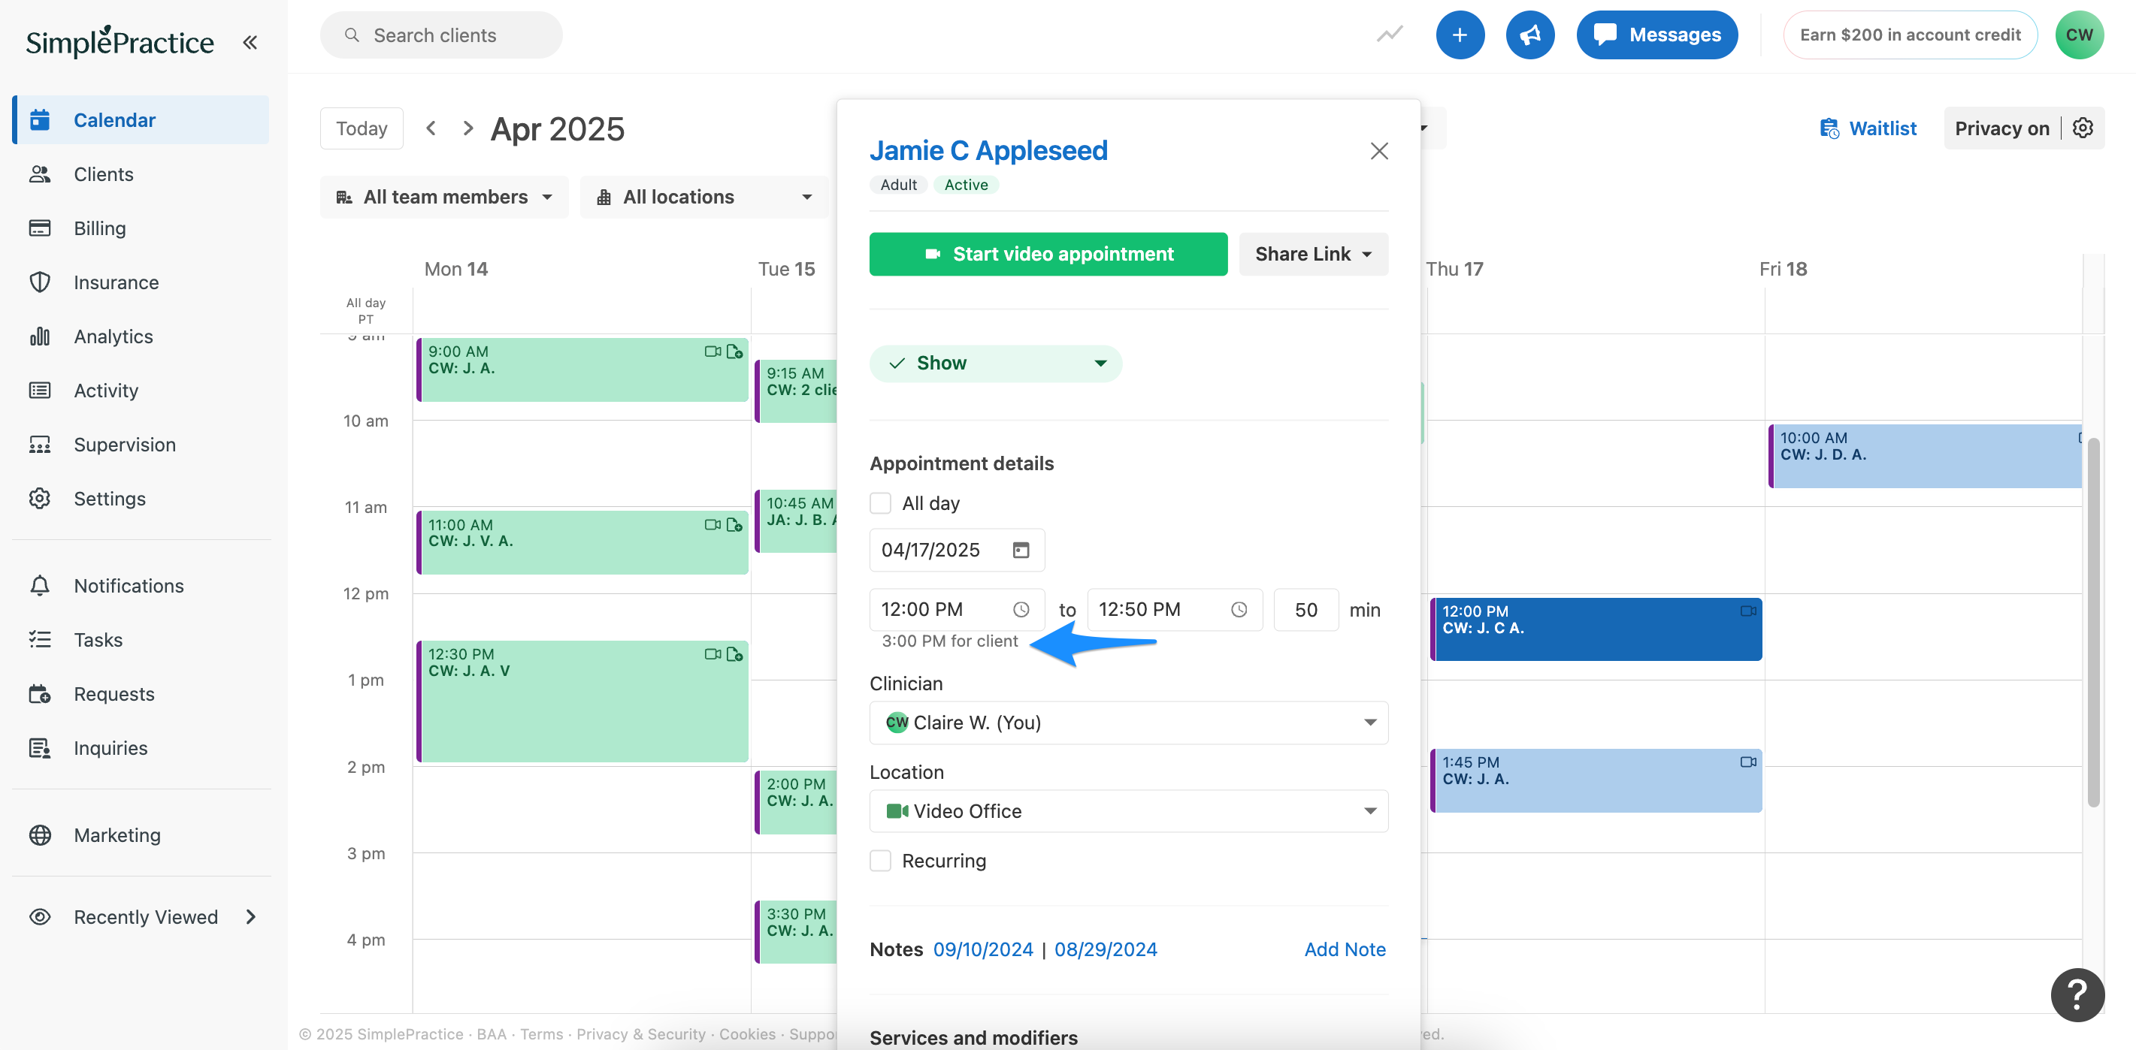Check the Recurring checkbox
2136x1050 pixels.
point(880,861)
